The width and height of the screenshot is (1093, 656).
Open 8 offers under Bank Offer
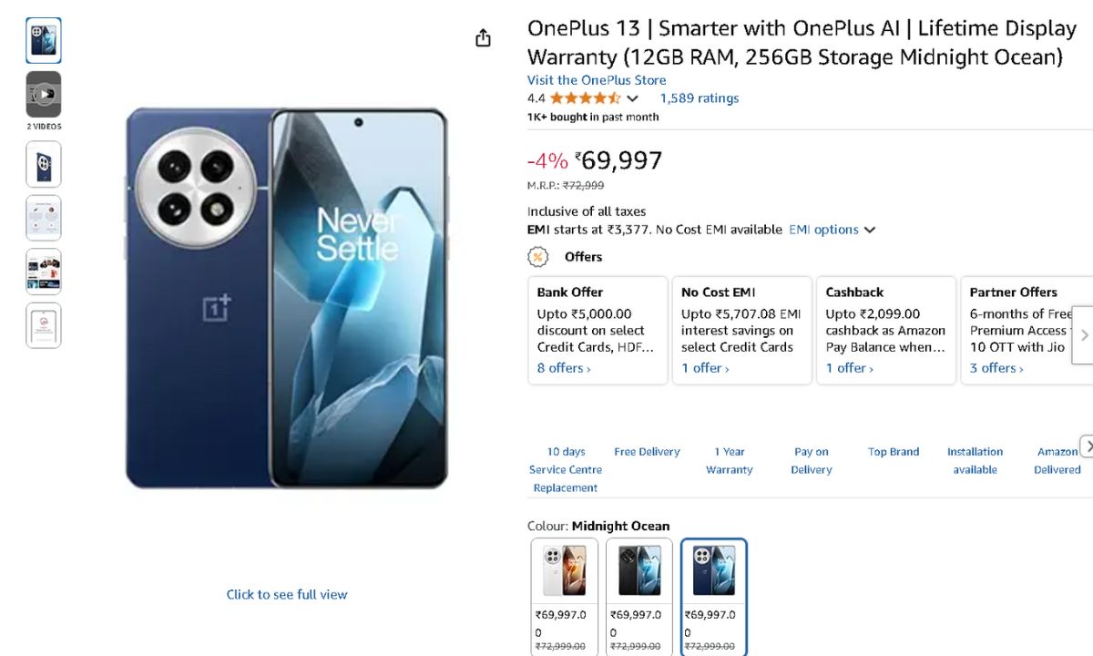(564, 368)
